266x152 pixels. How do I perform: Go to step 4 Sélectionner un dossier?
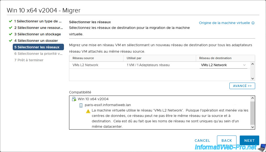click(x=36, y=40)
